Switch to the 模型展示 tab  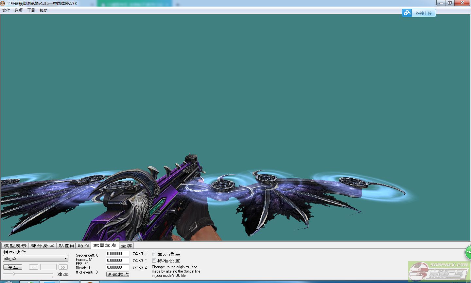(x=15, y=246)
